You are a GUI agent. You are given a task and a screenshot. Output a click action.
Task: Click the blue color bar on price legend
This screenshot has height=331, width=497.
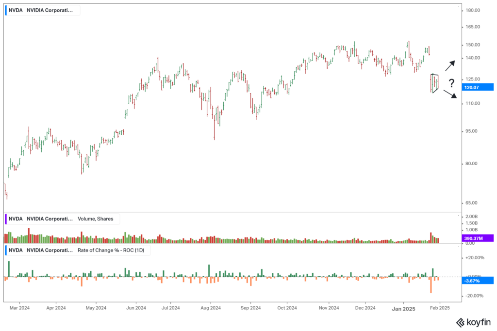(6, 11)
